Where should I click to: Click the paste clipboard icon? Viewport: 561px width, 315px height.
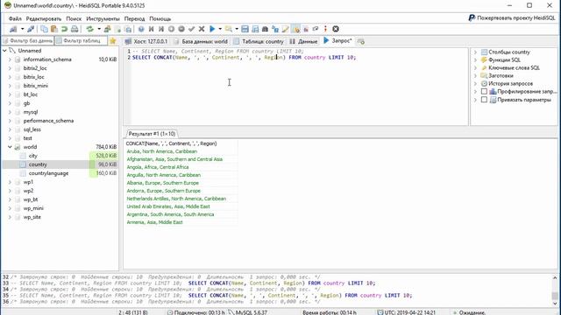pos(54,29)
